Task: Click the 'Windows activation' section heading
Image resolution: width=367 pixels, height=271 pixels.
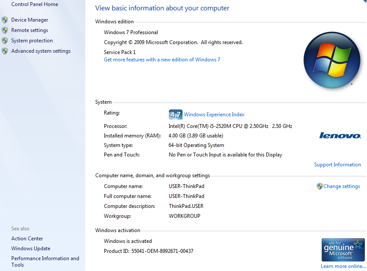Action: point(118,230)
